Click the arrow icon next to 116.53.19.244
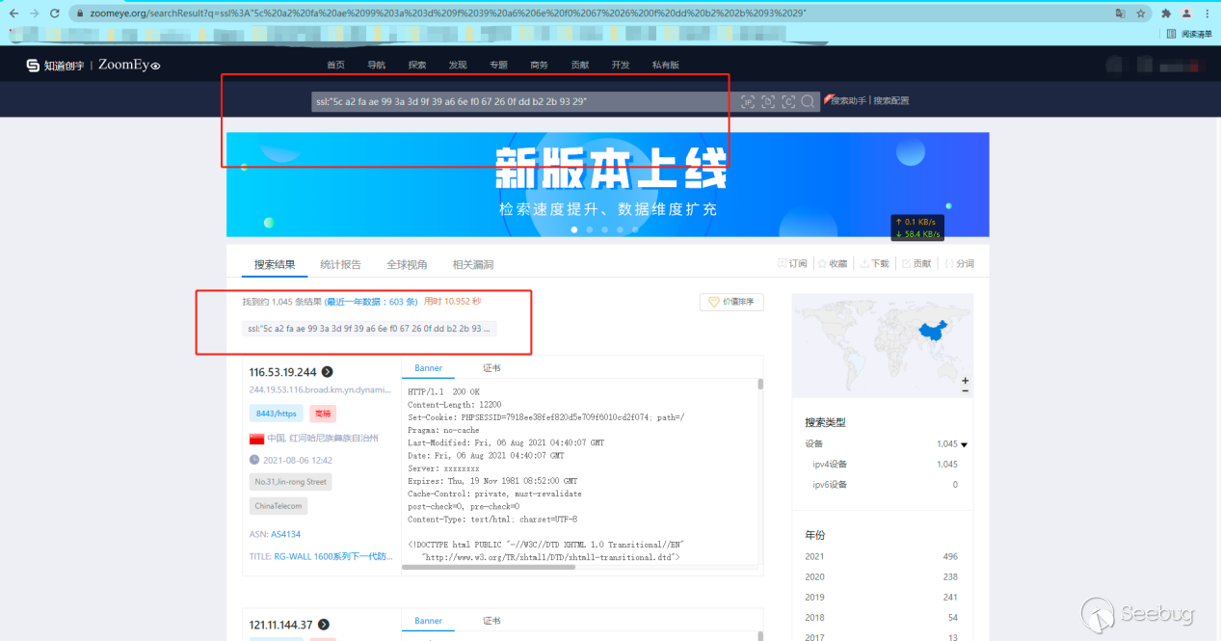The height and width of the screenshot is (641, 1221). pyautogui.click(x=328, y=372)
